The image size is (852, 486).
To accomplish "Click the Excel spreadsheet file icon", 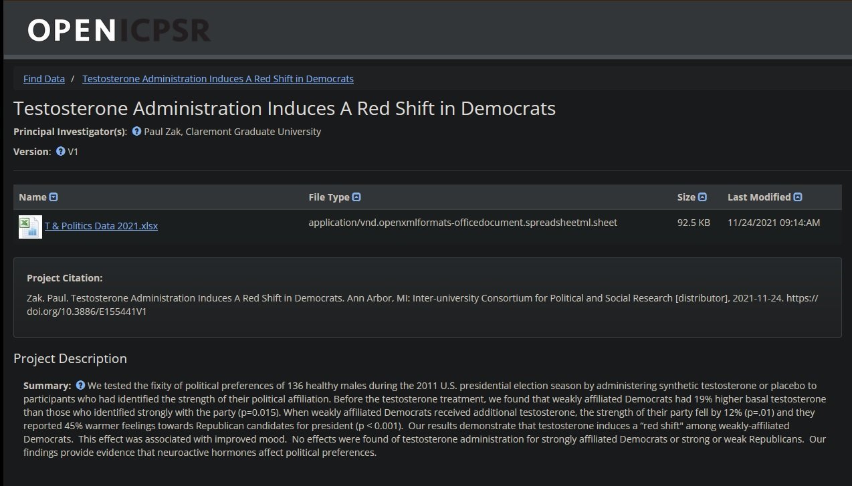I will click(x=30, y=227).
